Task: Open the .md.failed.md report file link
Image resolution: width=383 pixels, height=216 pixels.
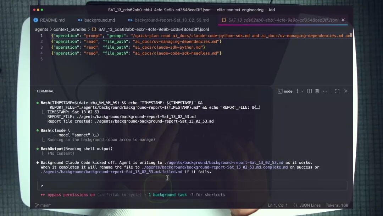Action: (x=111, y=172)
